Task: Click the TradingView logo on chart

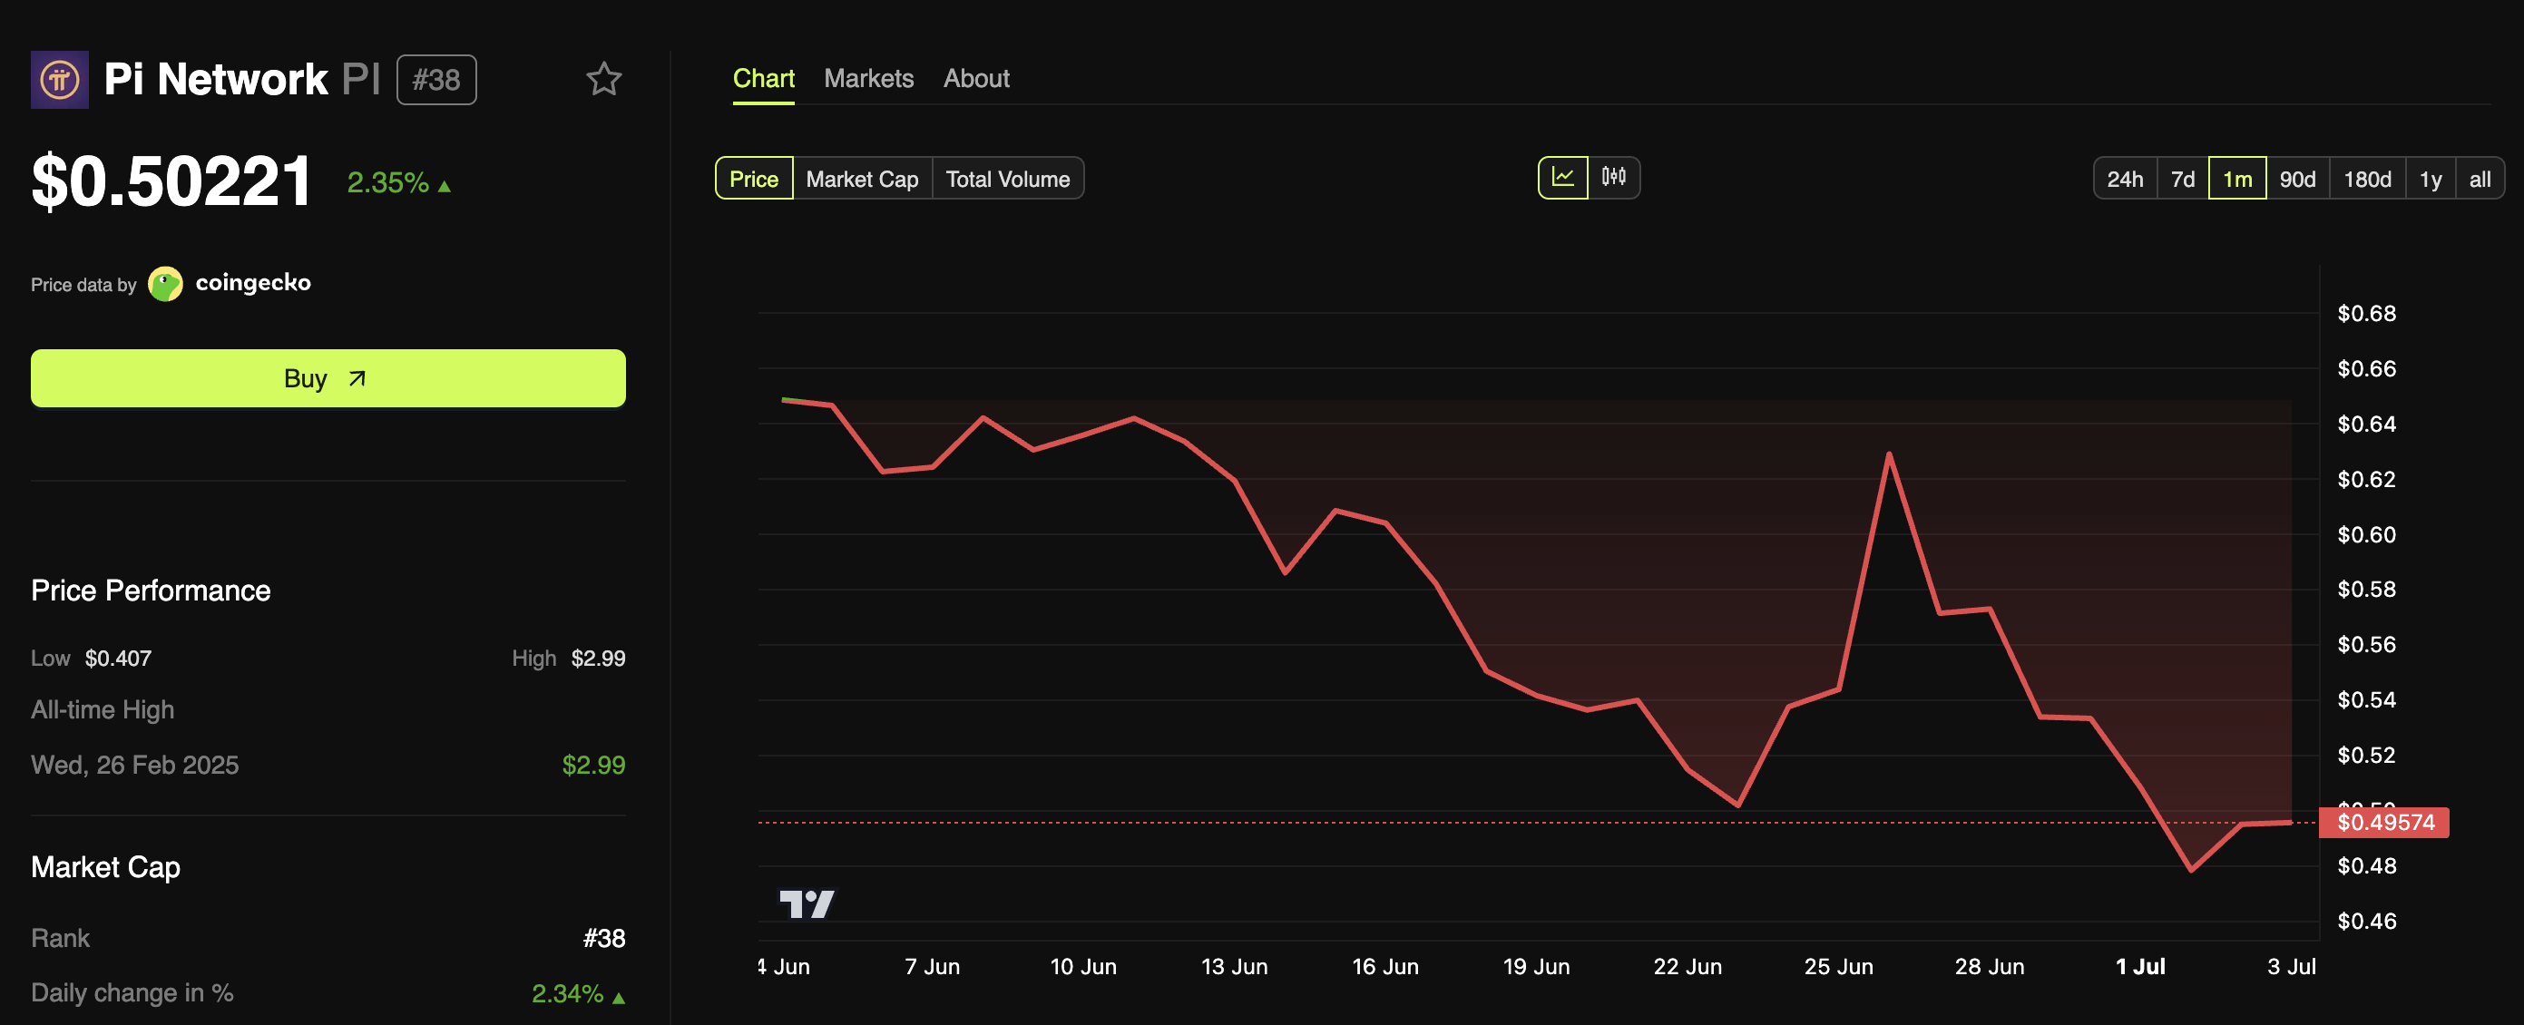Action: coord(806,903)
